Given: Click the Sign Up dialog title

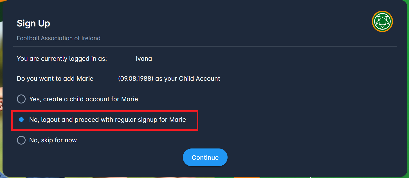Looking at the screenshot, I should point(33,23).
